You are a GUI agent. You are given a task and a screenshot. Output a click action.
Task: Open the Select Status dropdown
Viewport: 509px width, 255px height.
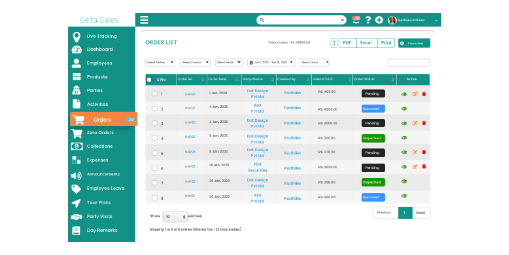point(314,63)
